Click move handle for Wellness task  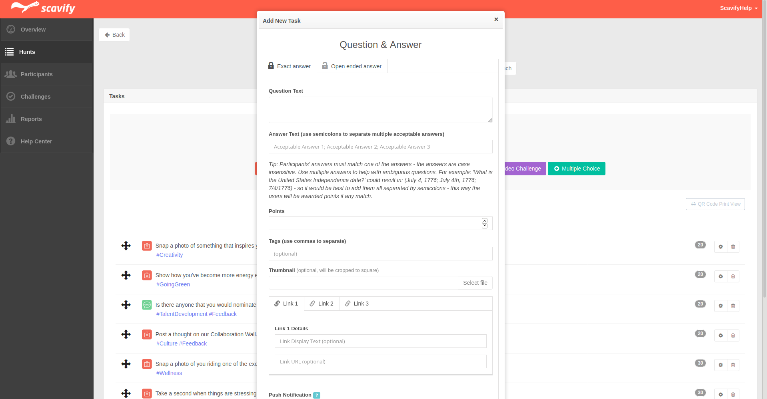click(x=126, y=364)
